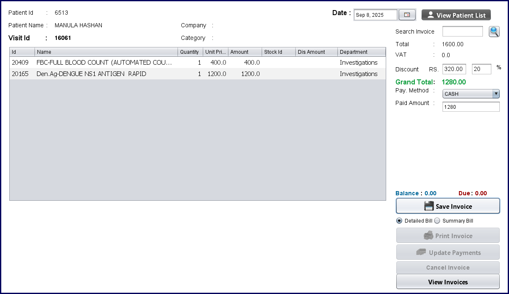Open the Pay. Method CASH dropdown

coord(471,94)
